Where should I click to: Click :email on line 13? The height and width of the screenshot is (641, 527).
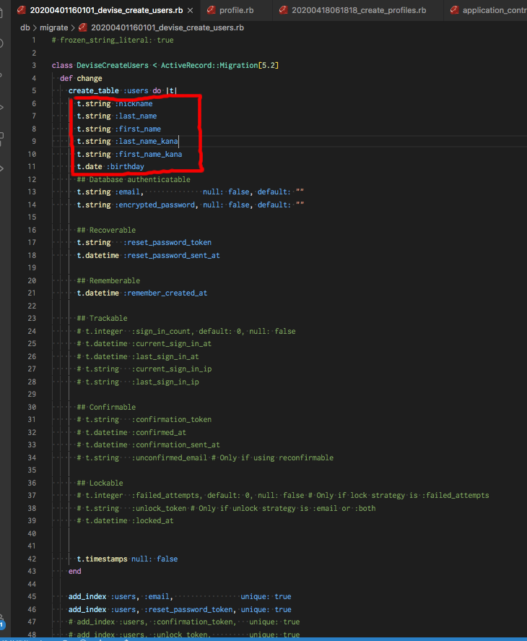click(x=127, y=192)
